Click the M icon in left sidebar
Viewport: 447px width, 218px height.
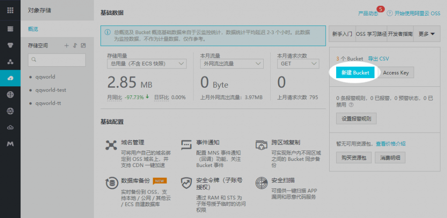coord(10,143)
